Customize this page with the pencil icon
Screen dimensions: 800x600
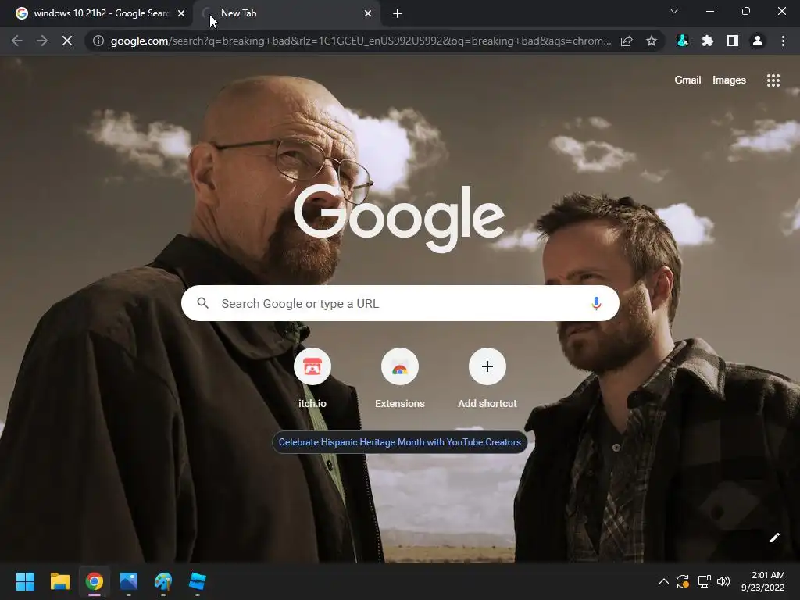tap(774, 537)
